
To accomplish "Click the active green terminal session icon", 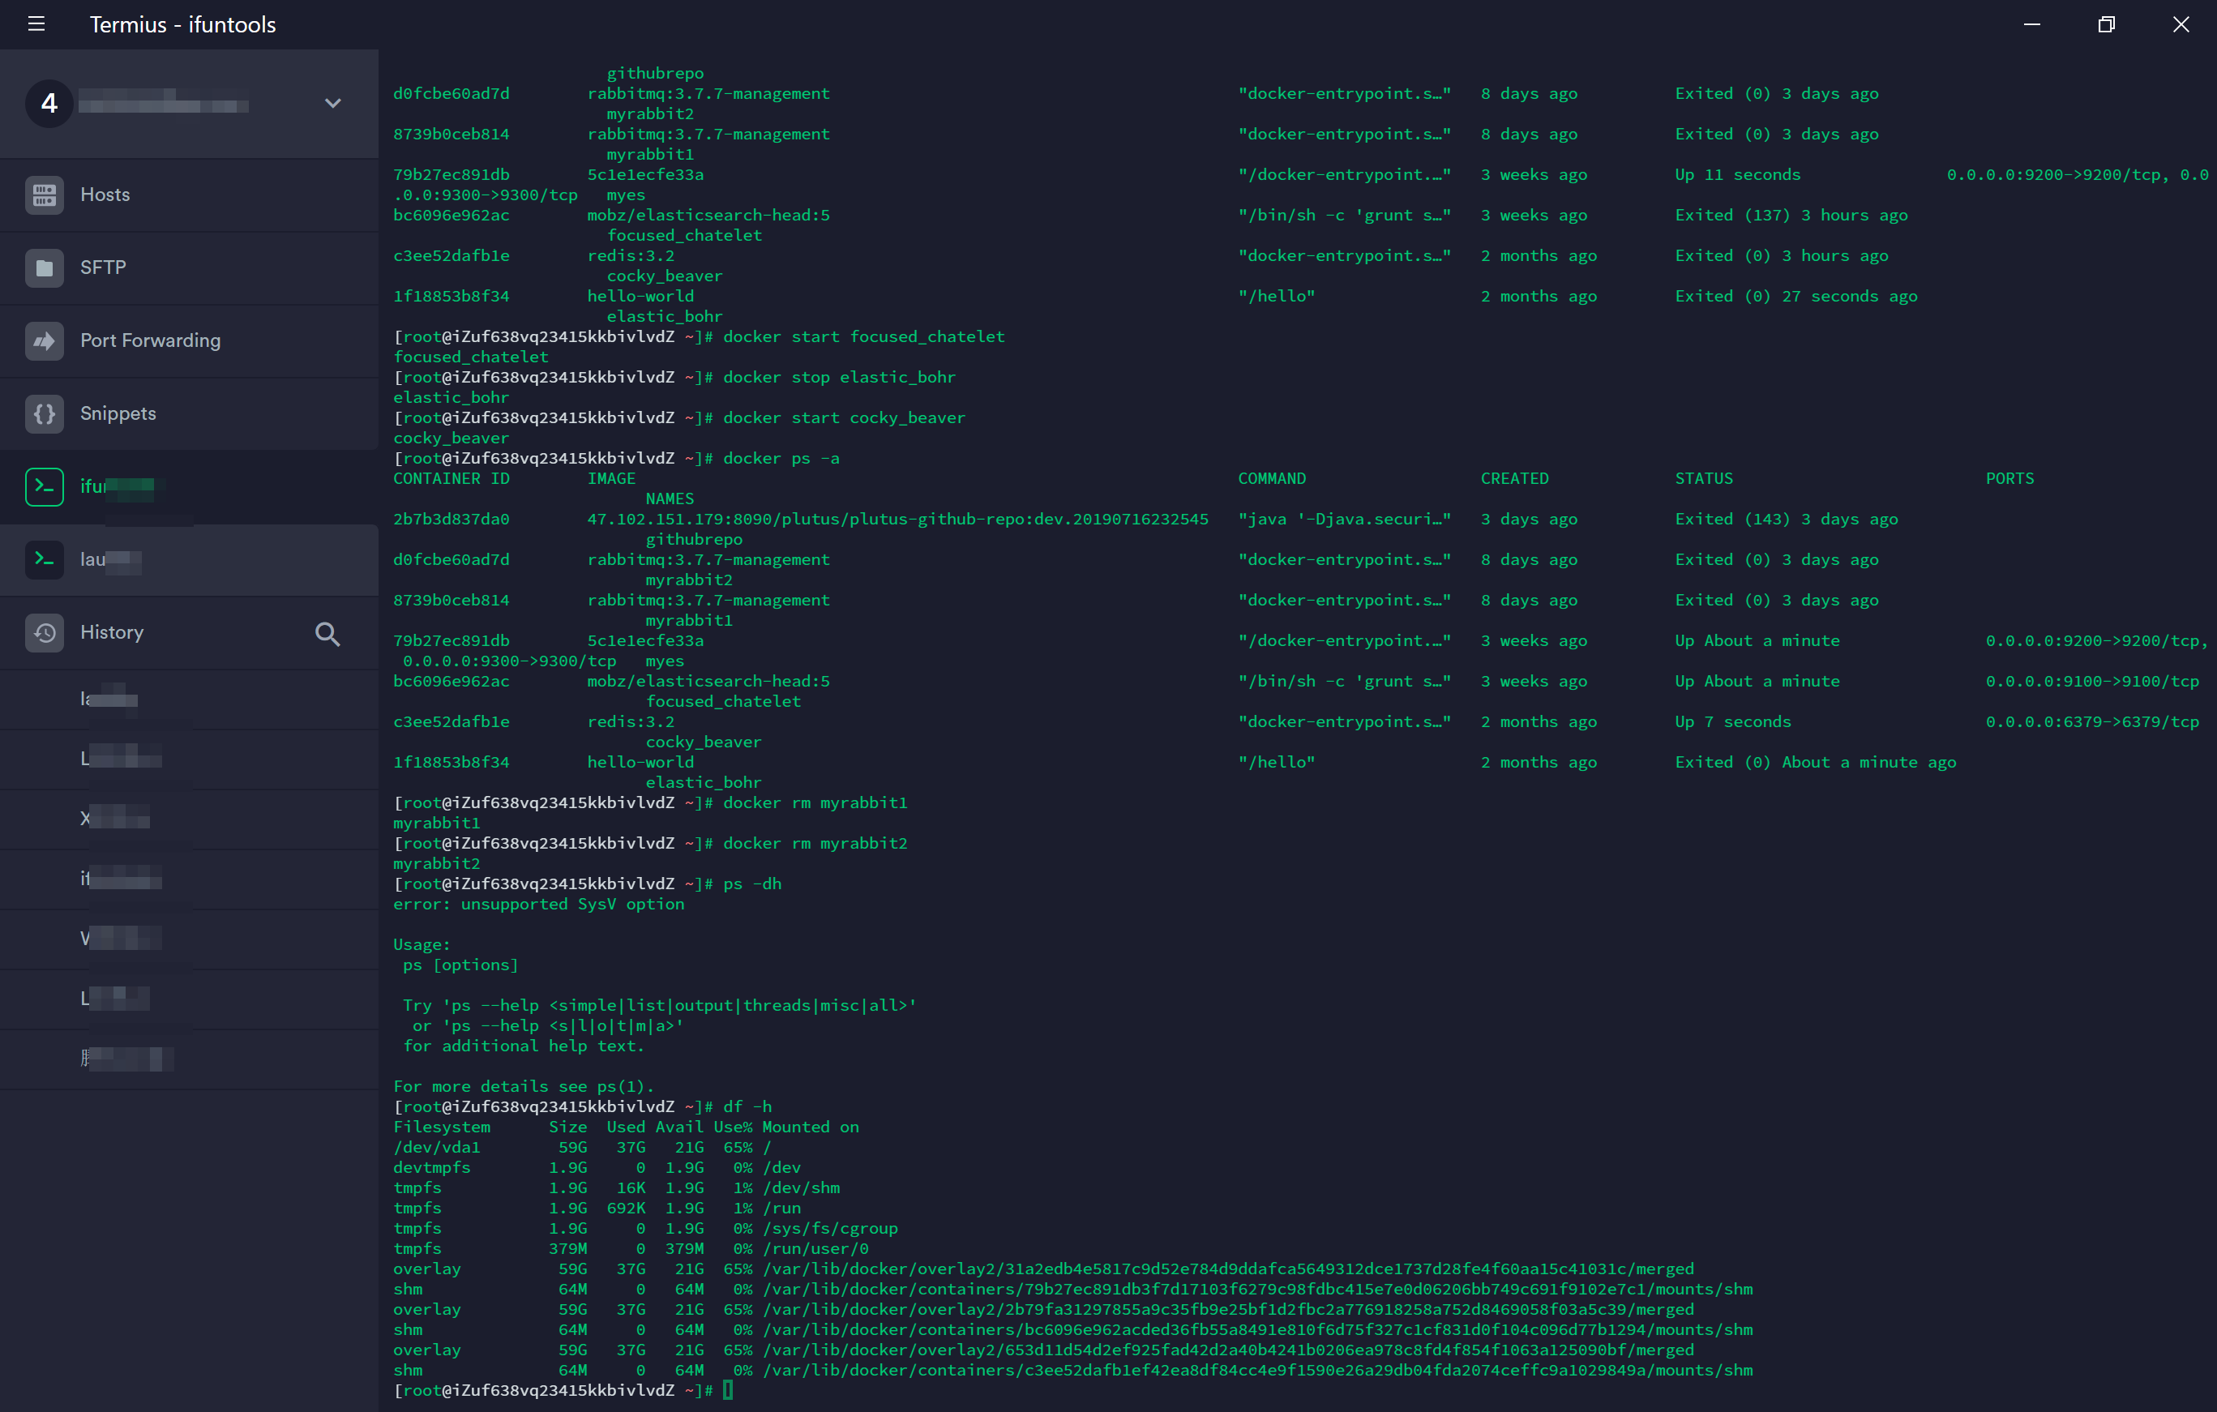I will click(45, 486).
